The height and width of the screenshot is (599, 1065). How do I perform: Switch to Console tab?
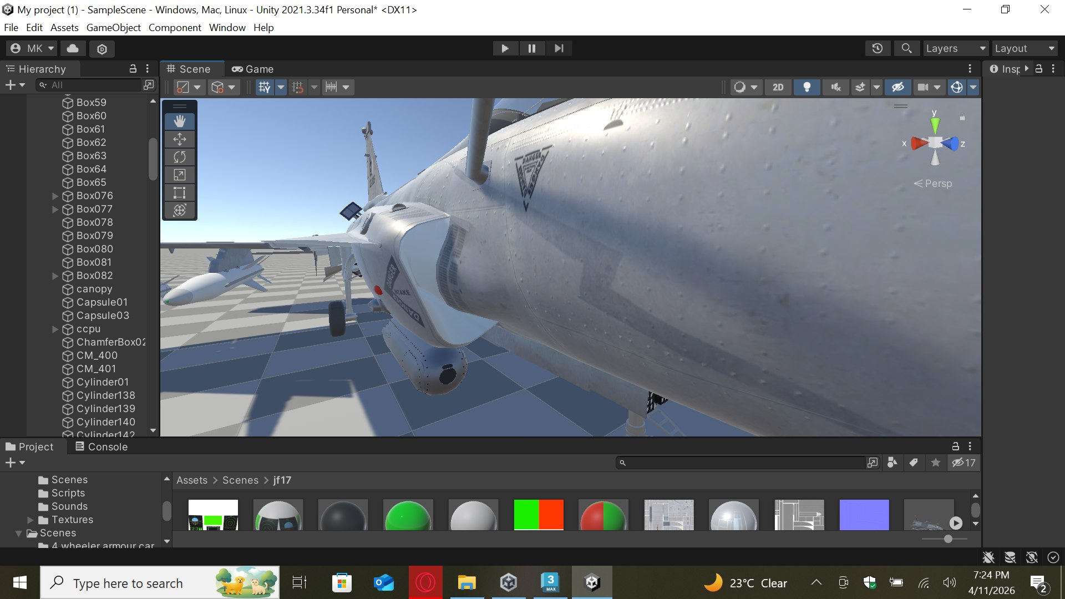click(x=102, y=446)
